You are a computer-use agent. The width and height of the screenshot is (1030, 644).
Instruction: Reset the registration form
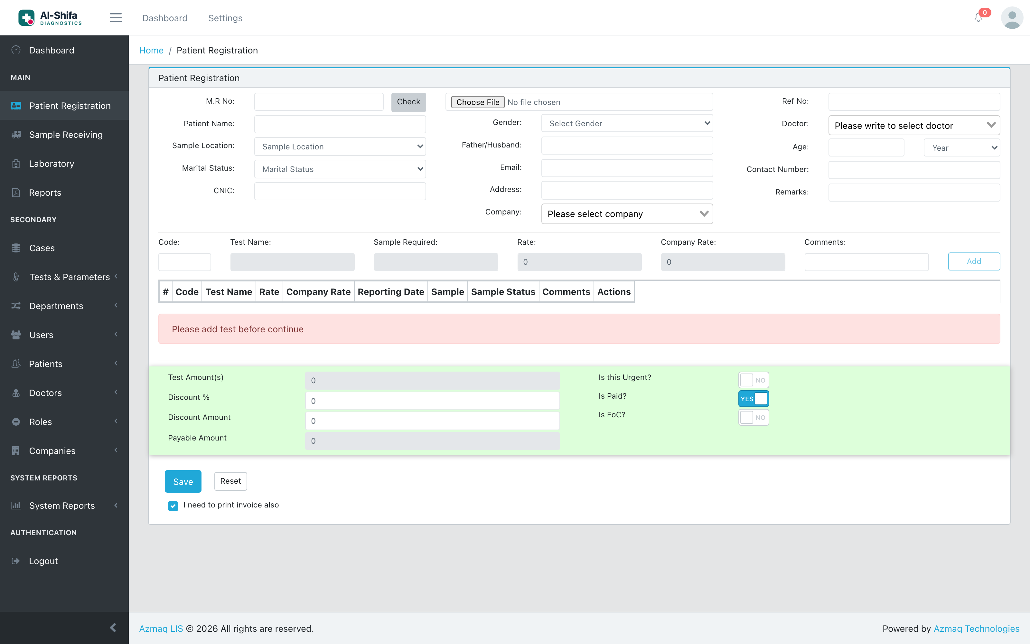point(230,481)
